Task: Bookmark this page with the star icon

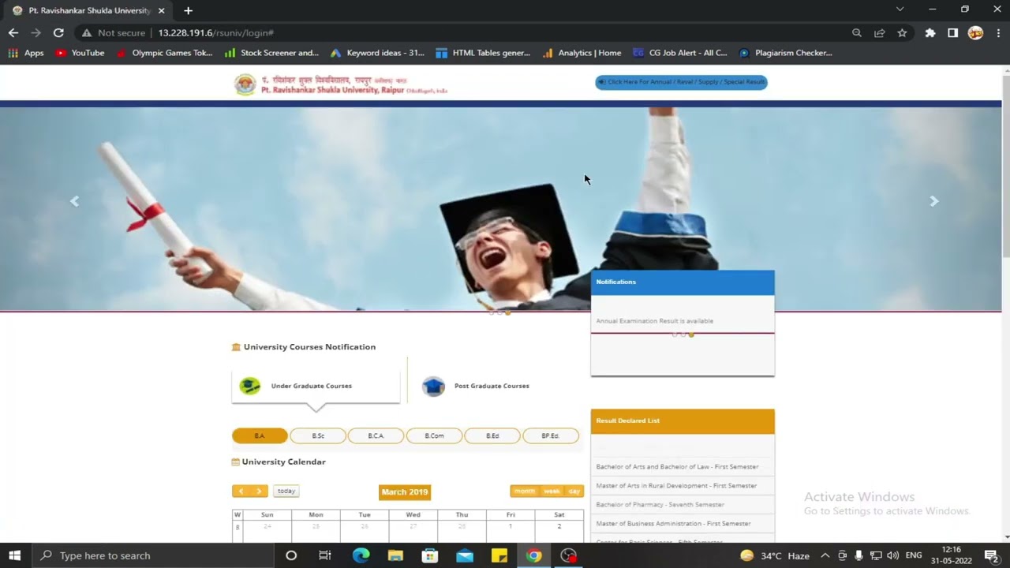Action: [902, 33]
